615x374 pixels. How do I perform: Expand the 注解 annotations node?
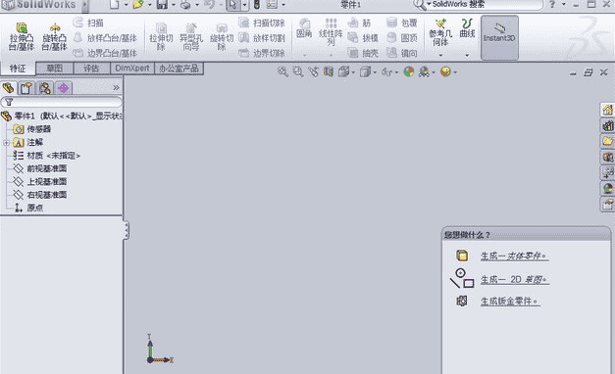[6, 143]
